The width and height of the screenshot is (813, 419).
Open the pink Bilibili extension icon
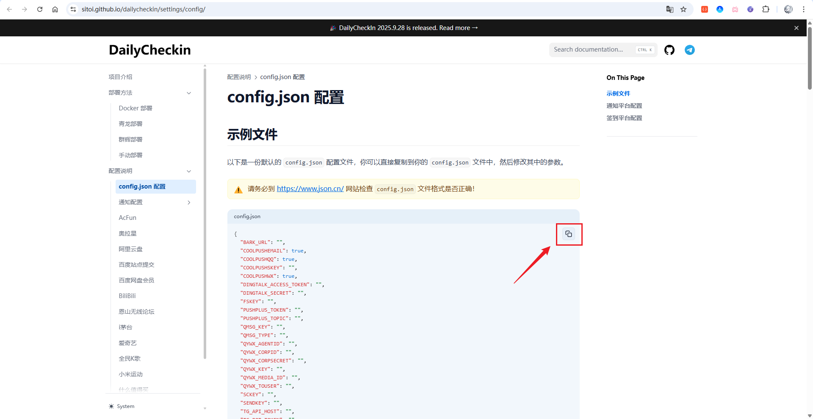pos(735,9)
